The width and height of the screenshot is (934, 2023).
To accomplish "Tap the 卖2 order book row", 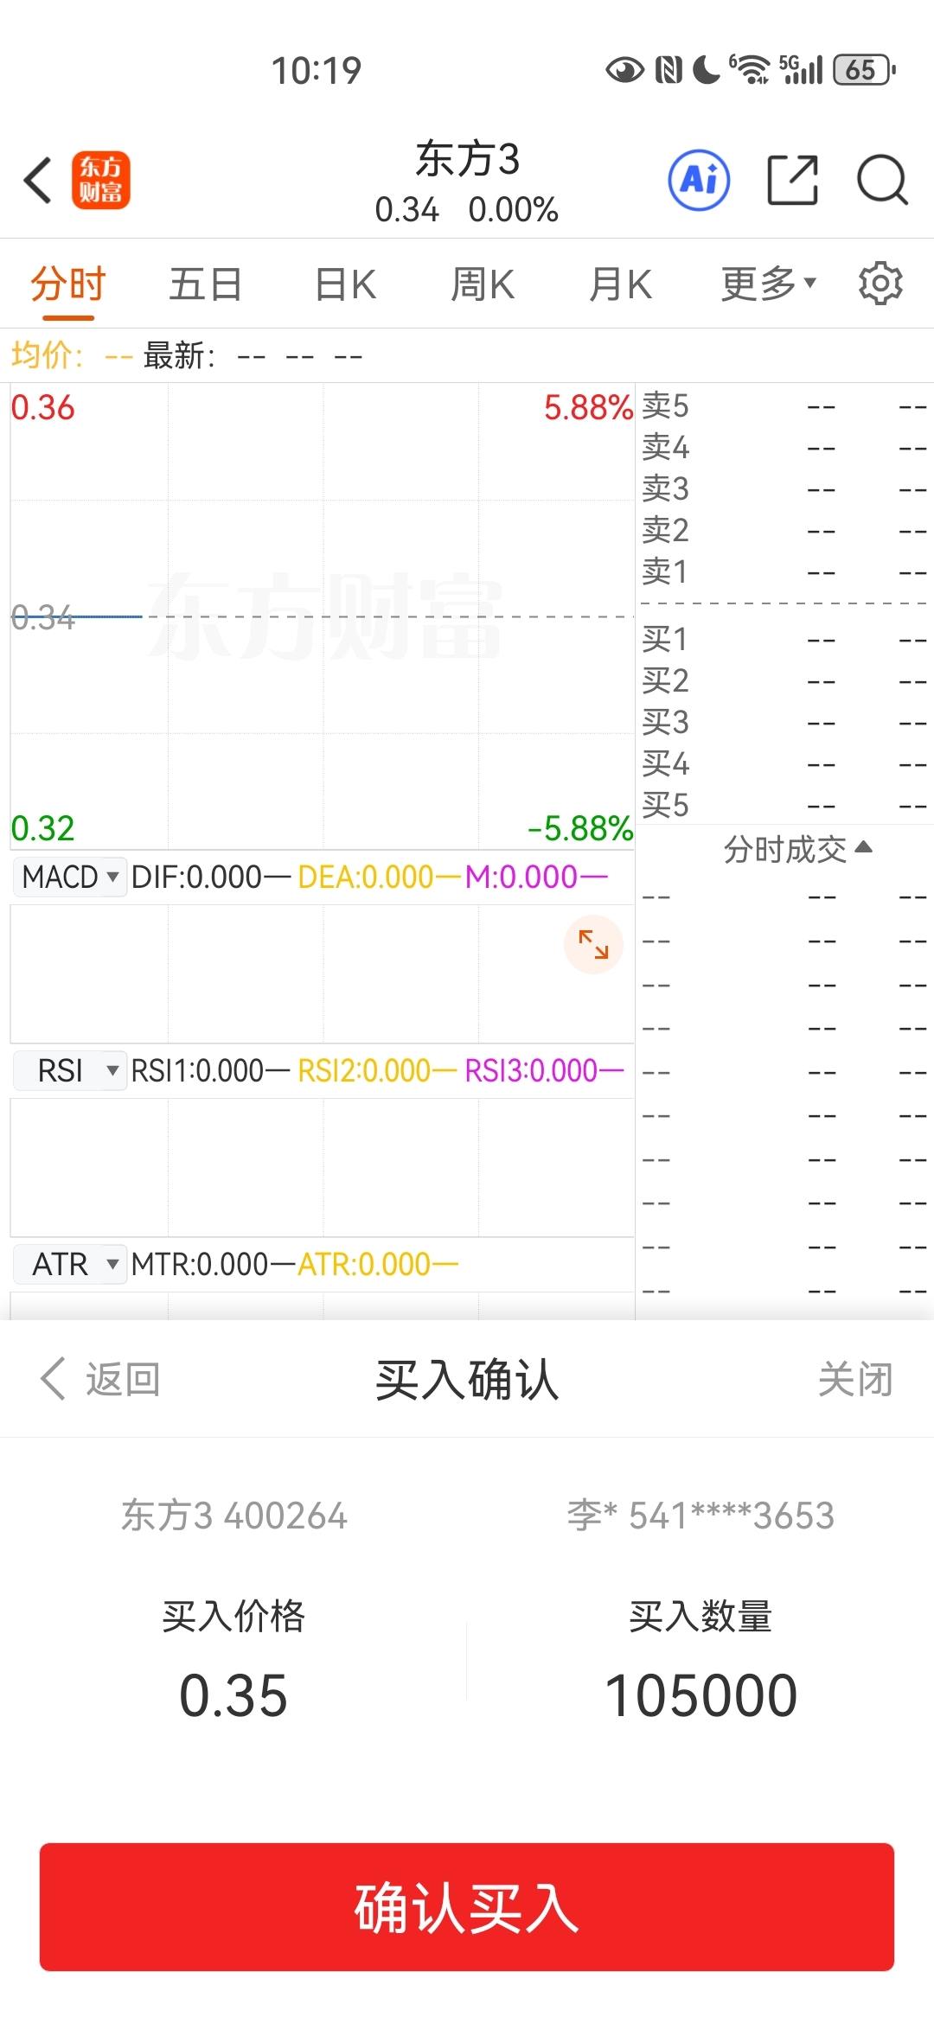I will tap(784, 530).
